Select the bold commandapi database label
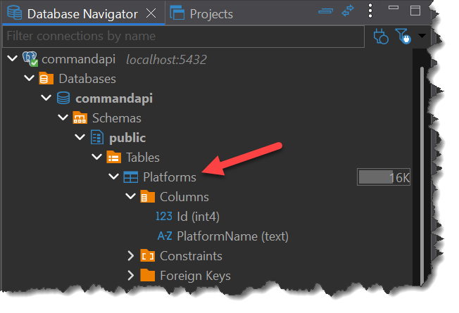Viewport: 459px width, 313px height. [114, 98]
